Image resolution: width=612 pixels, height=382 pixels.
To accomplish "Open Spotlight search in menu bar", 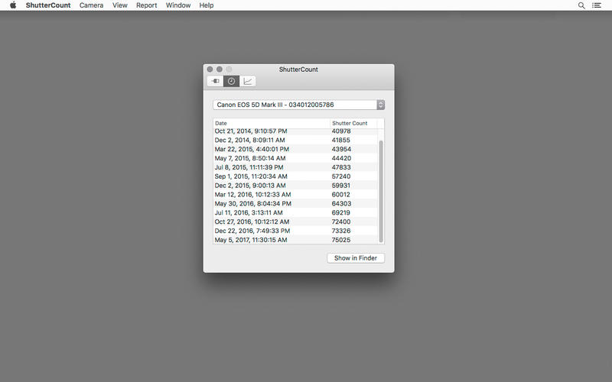I will point(581,5).
